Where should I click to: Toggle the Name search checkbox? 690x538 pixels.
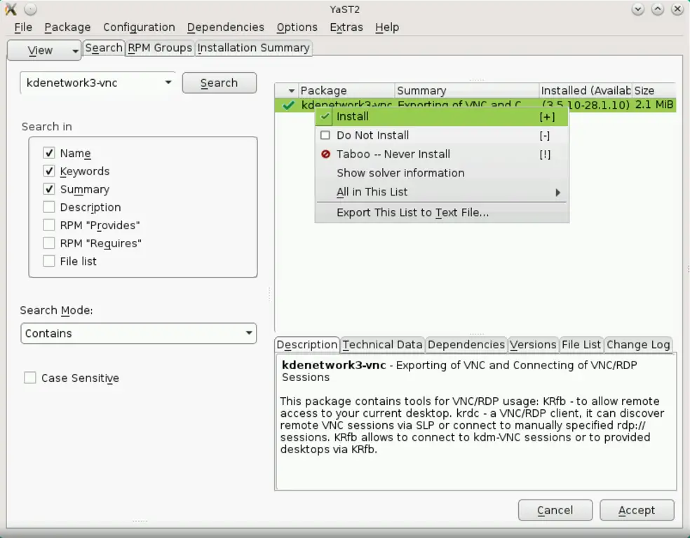tap(49, 153)
